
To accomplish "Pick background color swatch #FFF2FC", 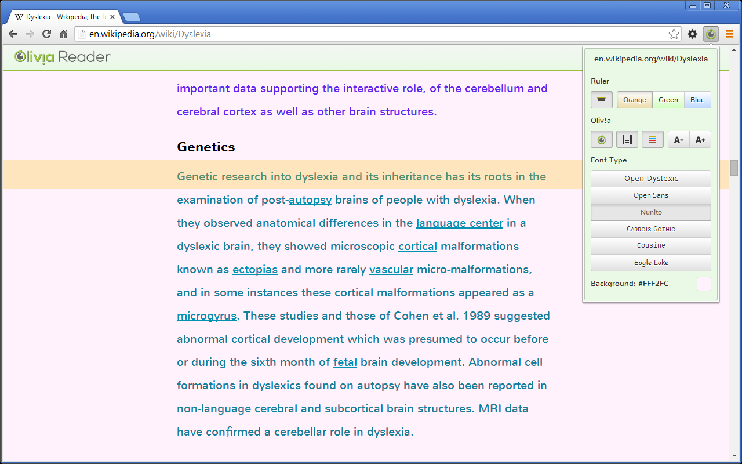I will click(x=703, y=284).
